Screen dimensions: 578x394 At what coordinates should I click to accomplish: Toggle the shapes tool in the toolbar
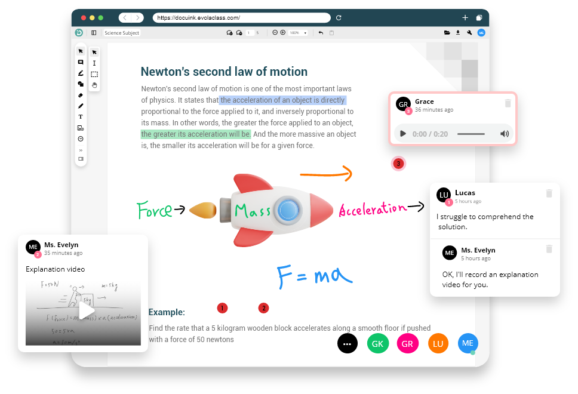pos(81,84)
